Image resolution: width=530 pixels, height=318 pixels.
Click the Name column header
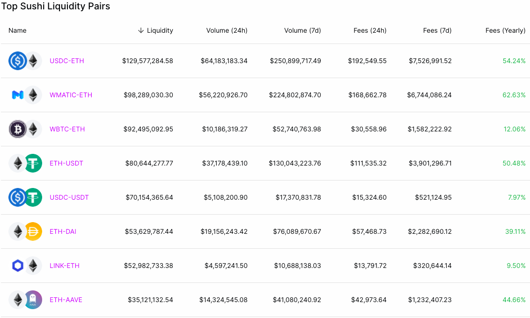click(x=17, y=30)
